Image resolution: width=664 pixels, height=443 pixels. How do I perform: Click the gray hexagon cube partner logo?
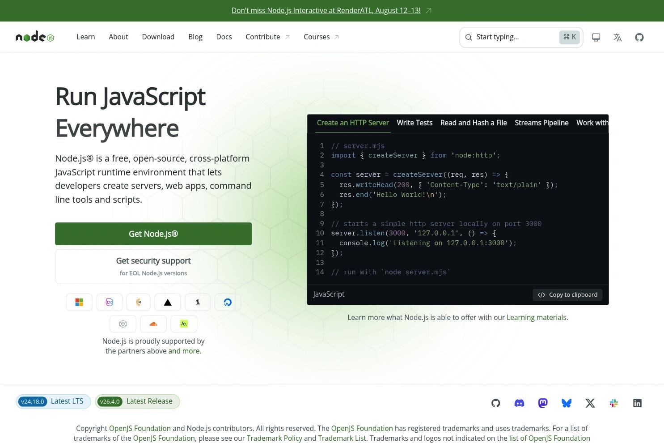(x=123, y=324)
